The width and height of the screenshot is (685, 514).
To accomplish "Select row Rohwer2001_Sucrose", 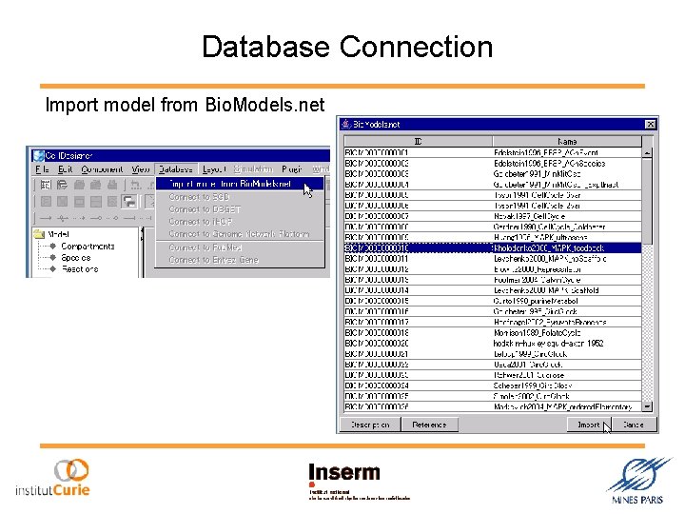I will (x=493, y=375).
